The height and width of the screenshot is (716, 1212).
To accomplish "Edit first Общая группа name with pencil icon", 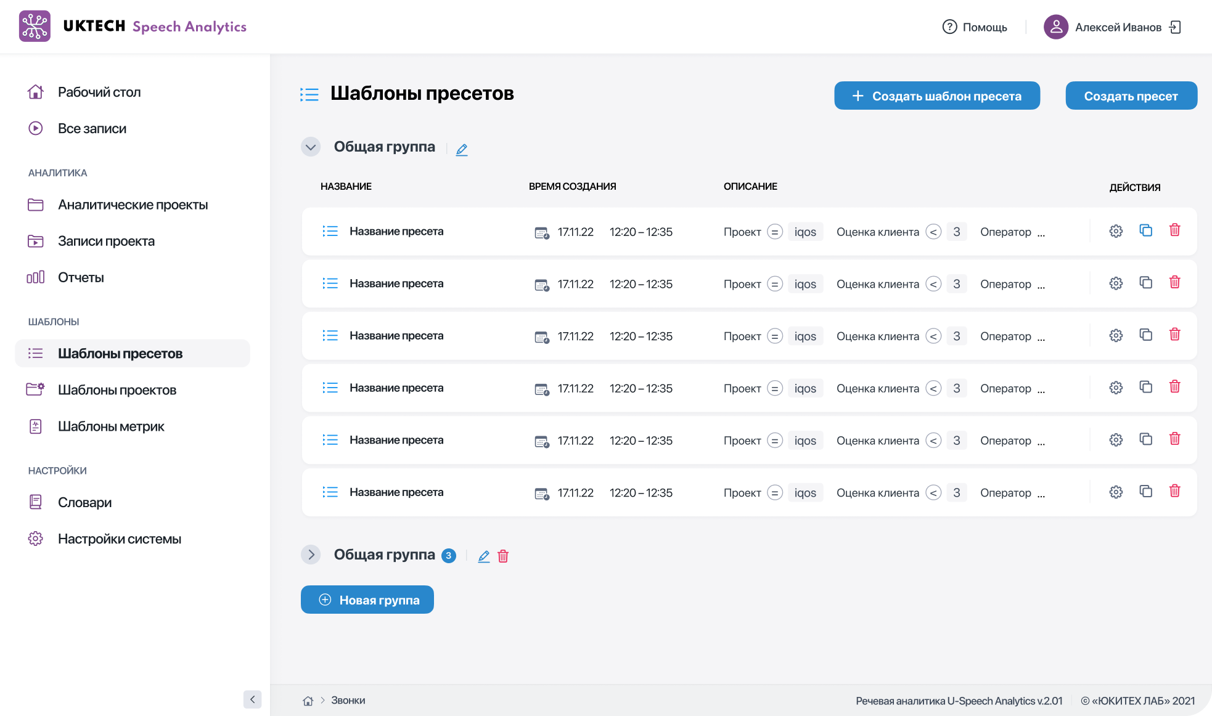I will point(462,149).
